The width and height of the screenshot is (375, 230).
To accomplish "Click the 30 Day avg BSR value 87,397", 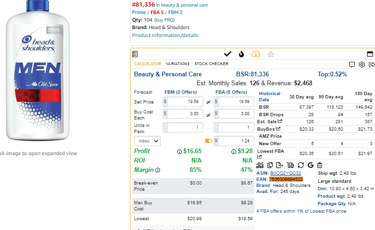I will tap(306, 107).
